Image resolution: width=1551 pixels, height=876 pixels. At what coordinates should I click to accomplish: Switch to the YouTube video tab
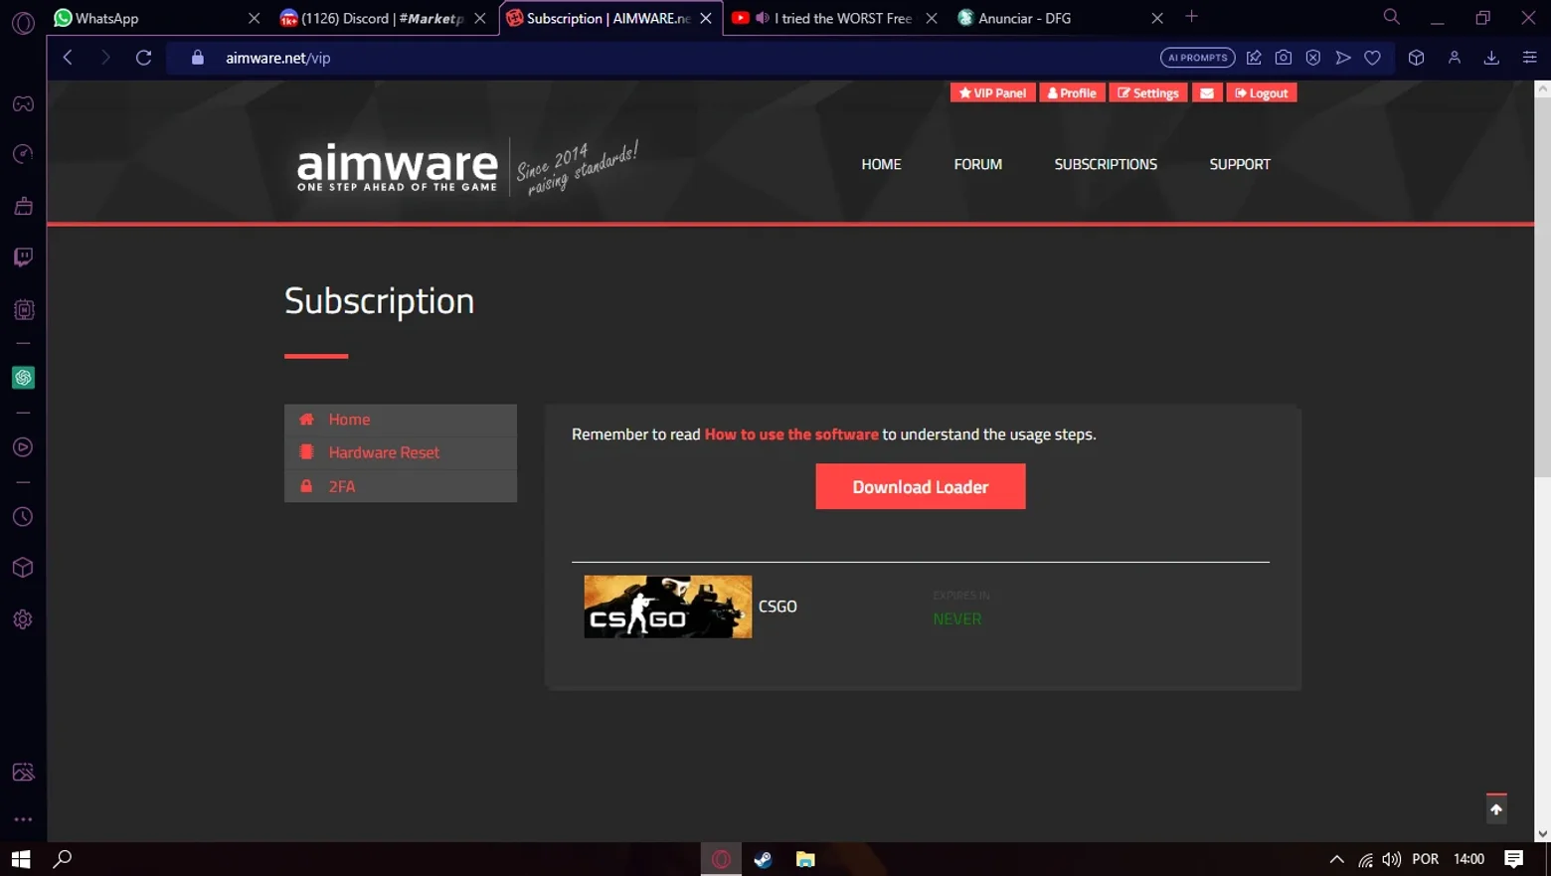(833, 18)
